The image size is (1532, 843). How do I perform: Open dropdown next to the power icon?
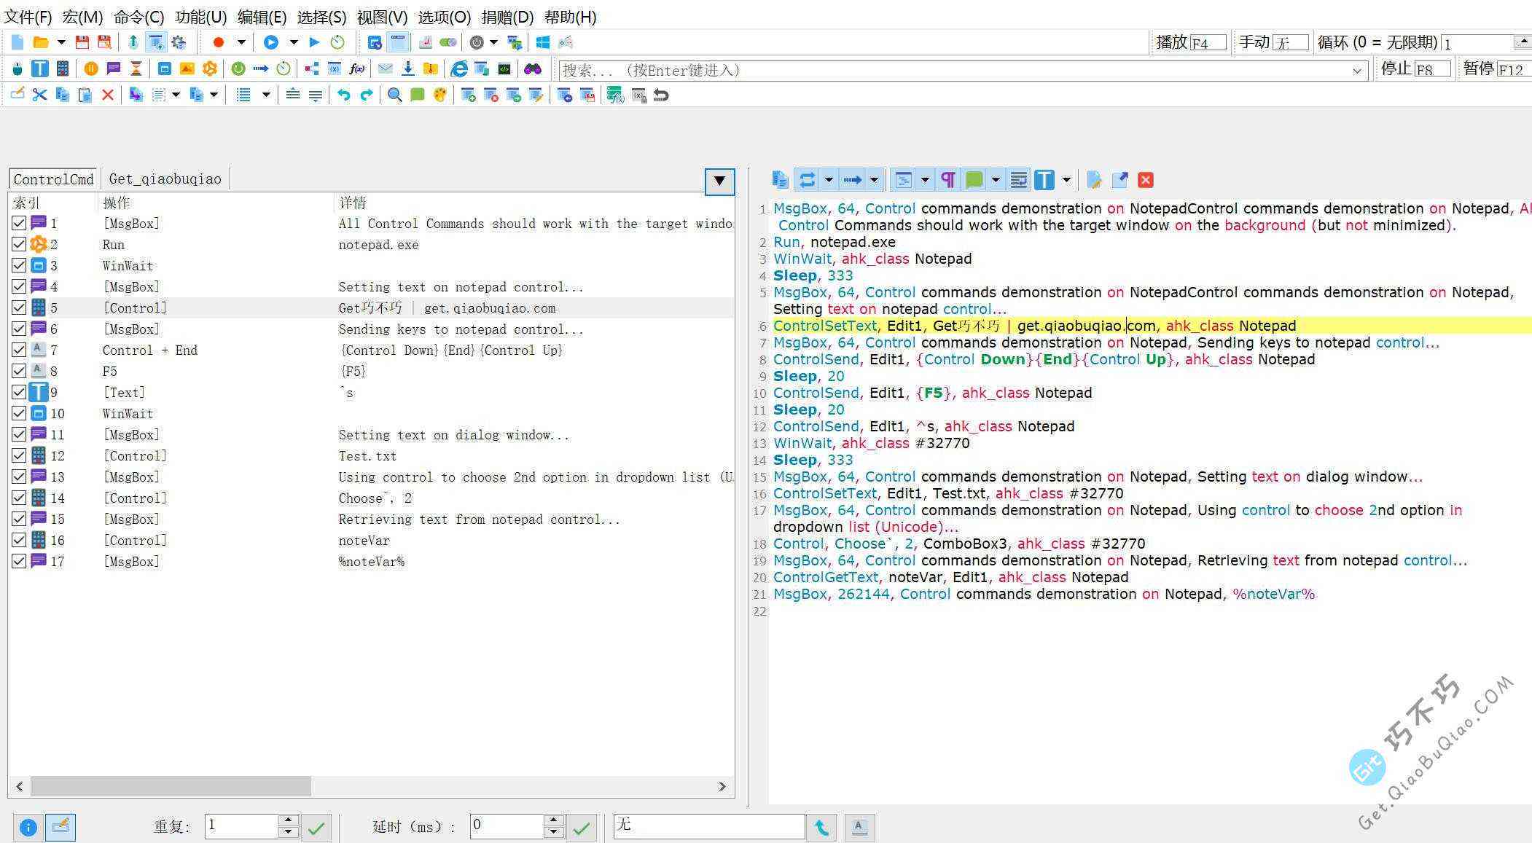[x=493, y=42]
